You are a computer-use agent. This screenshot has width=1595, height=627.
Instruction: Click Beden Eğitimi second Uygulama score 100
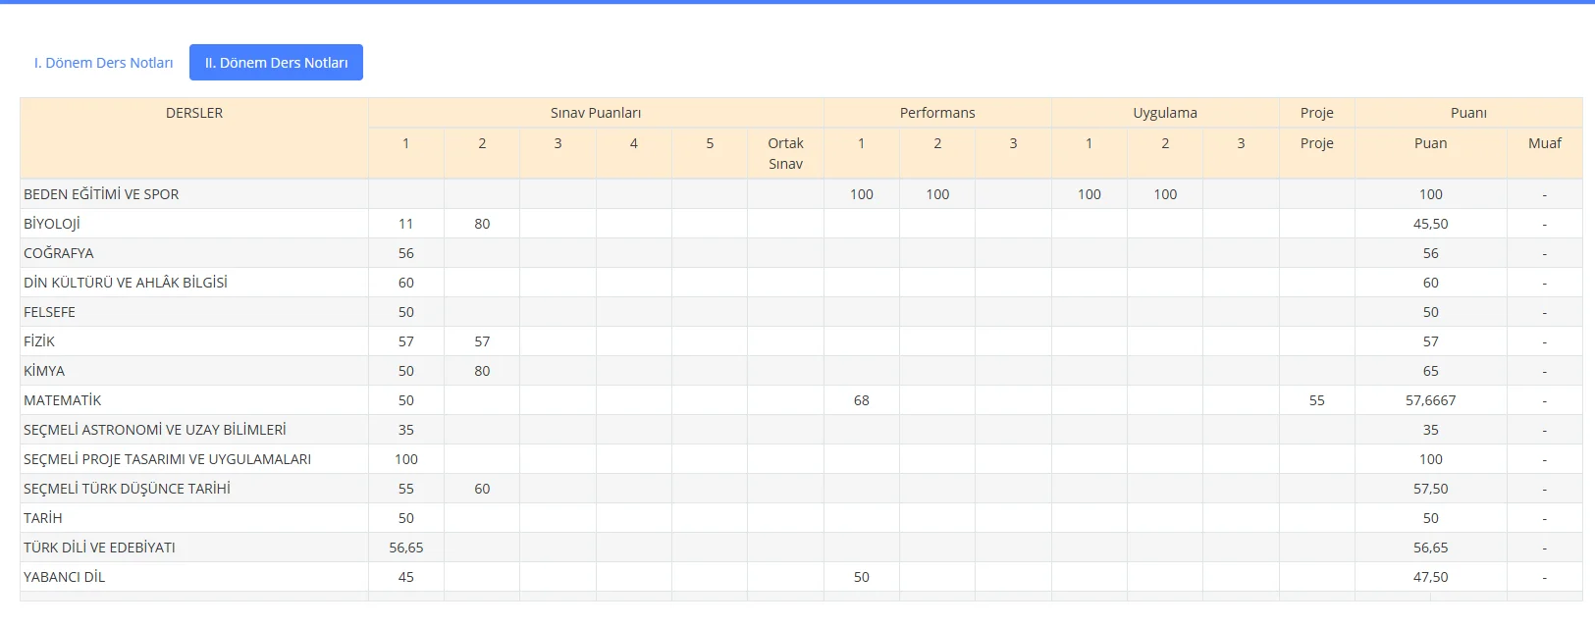[1165, 194]
